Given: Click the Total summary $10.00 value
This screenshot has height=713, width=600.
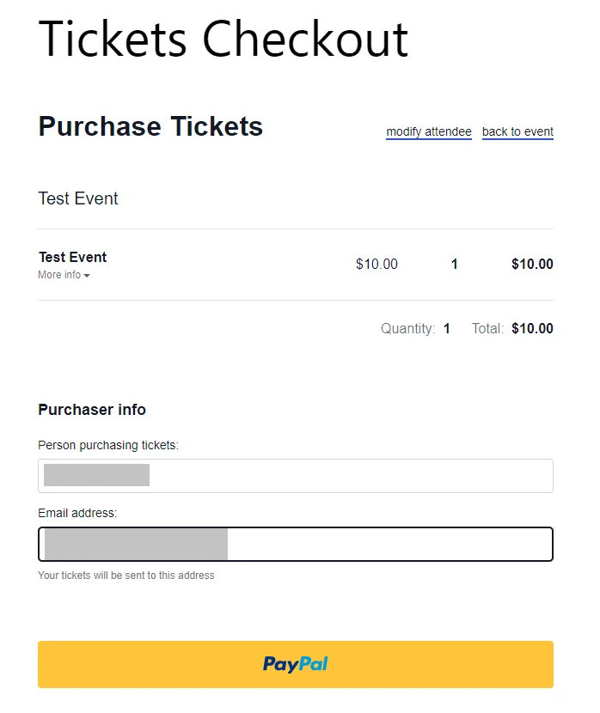Looking at the screenshot, I should pos(532,328).
